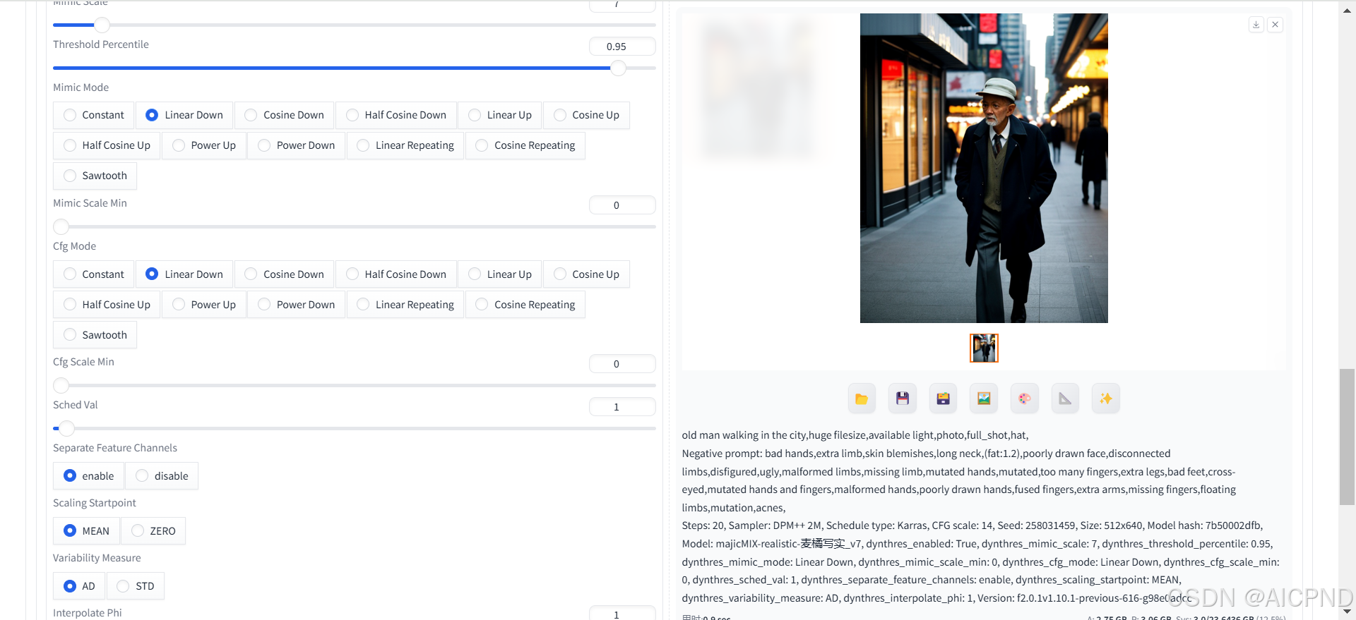Click the scrollbar down arrow
1356x620 pixels.
pos(1347,612)
